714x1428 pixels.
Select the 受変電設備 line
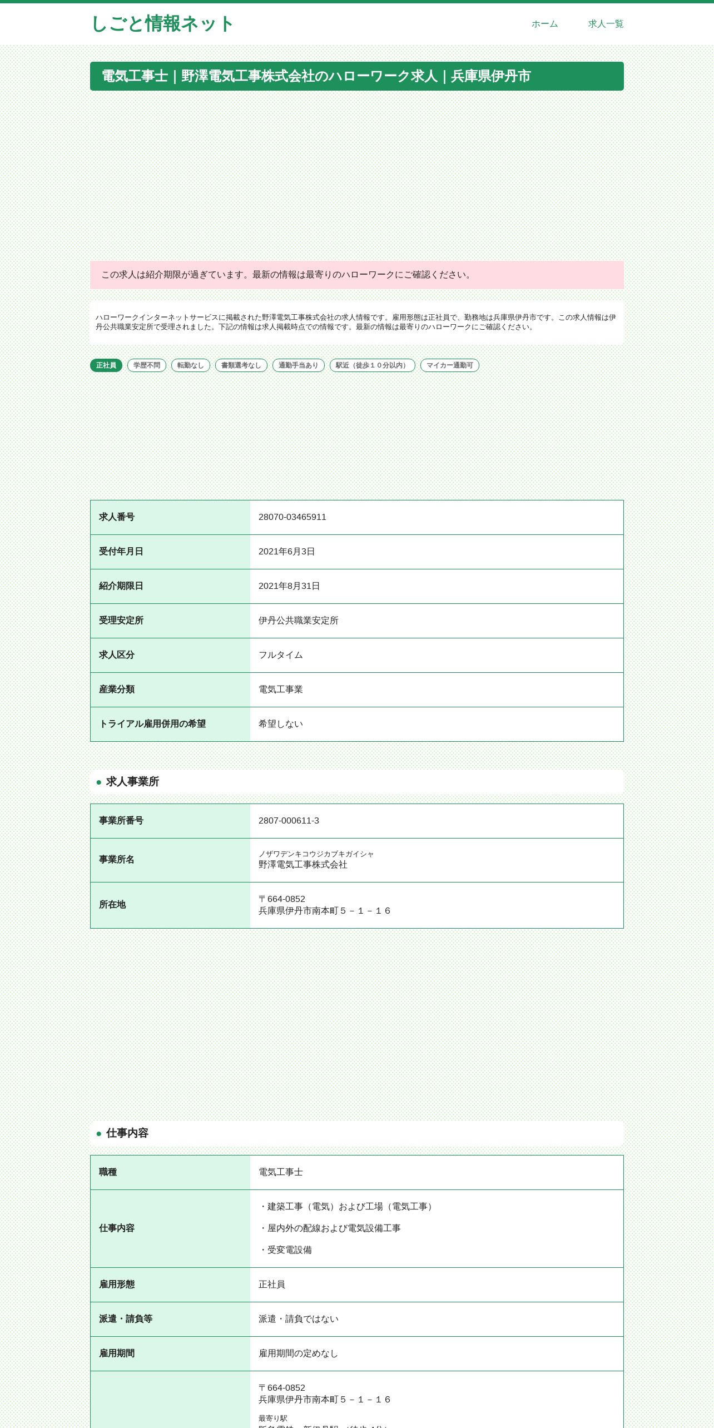pos(285,1250)
